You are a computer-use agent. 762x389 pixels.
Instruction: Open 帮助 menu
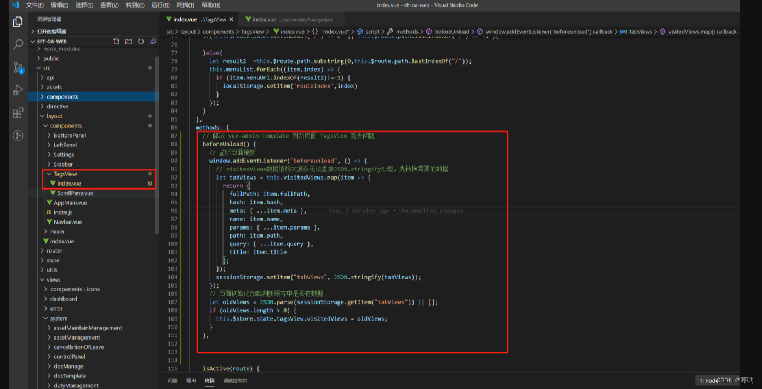pyautogui.click(x=211, y=5)
